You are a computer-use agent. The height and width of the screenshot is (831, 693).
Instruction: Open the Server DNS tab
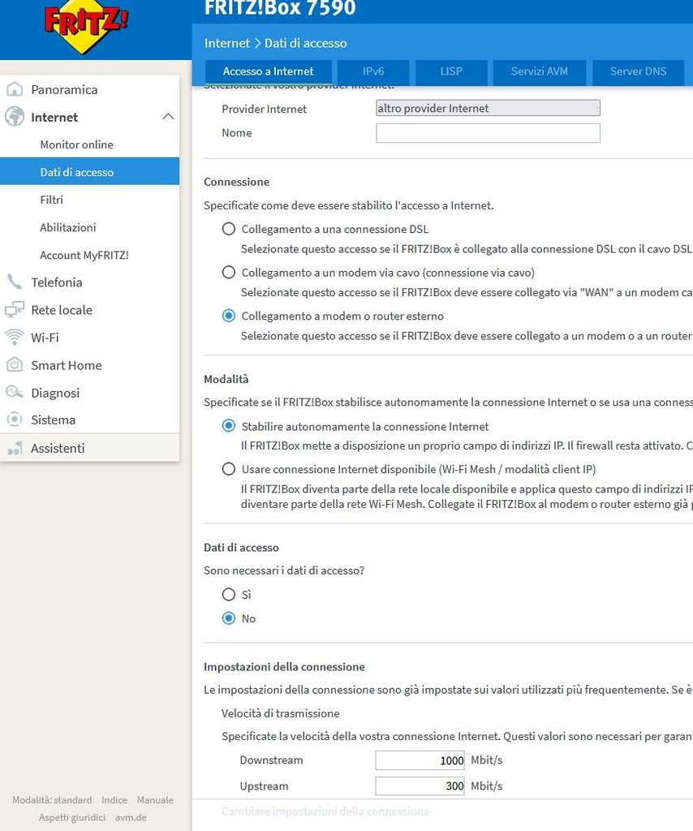tap(638, 71)
